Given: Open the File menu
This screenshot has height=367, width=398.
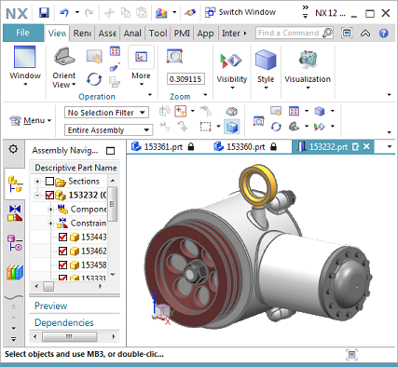Looking at the screenshot, I should (x=23, y=33).
